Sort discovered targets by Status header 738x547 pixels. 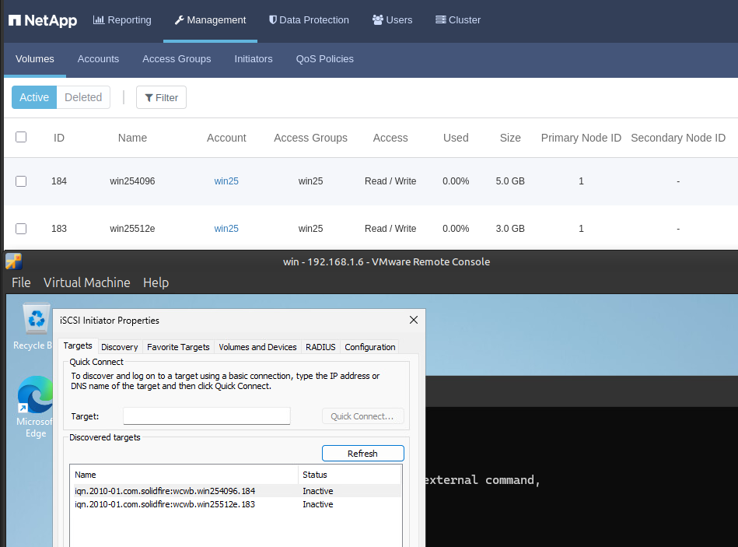350,475
